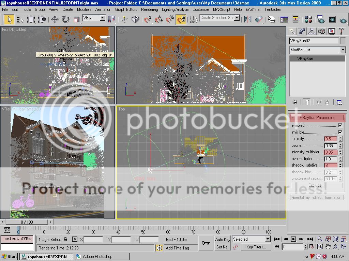Click the VRaySun02 object name field
The image size is (349, 261).
[314, 41]
